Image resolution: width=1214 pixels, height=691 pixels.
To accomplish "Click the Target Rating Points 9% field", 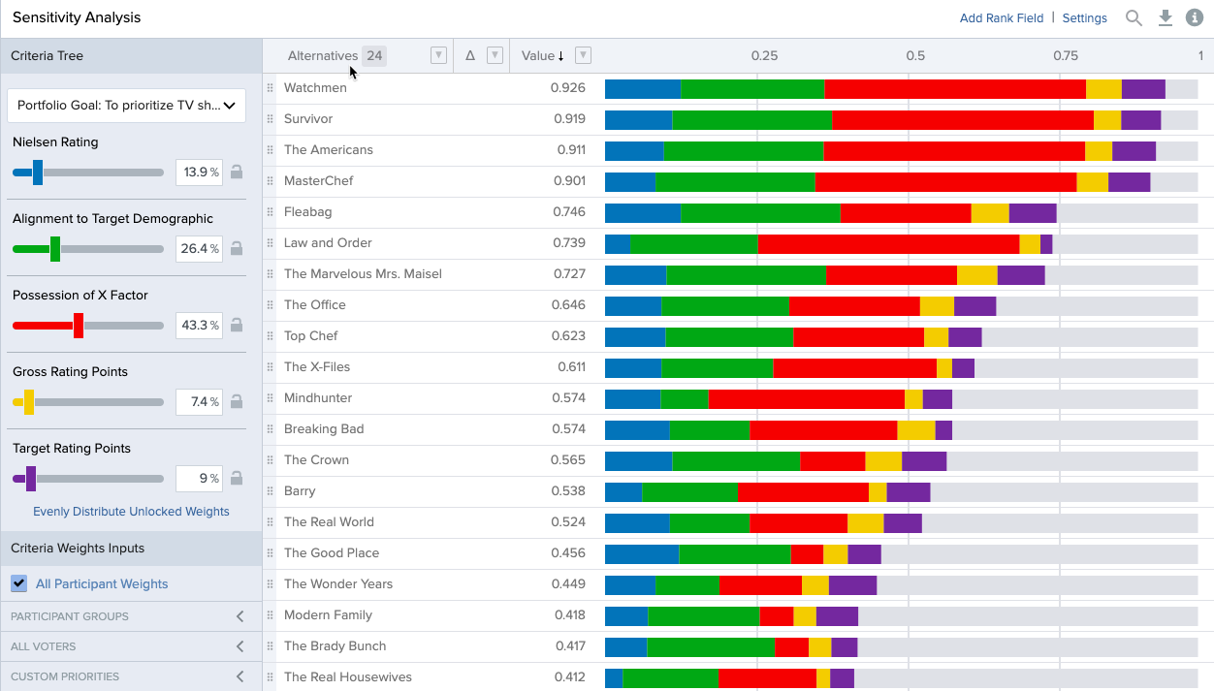I will pos(200,479).
